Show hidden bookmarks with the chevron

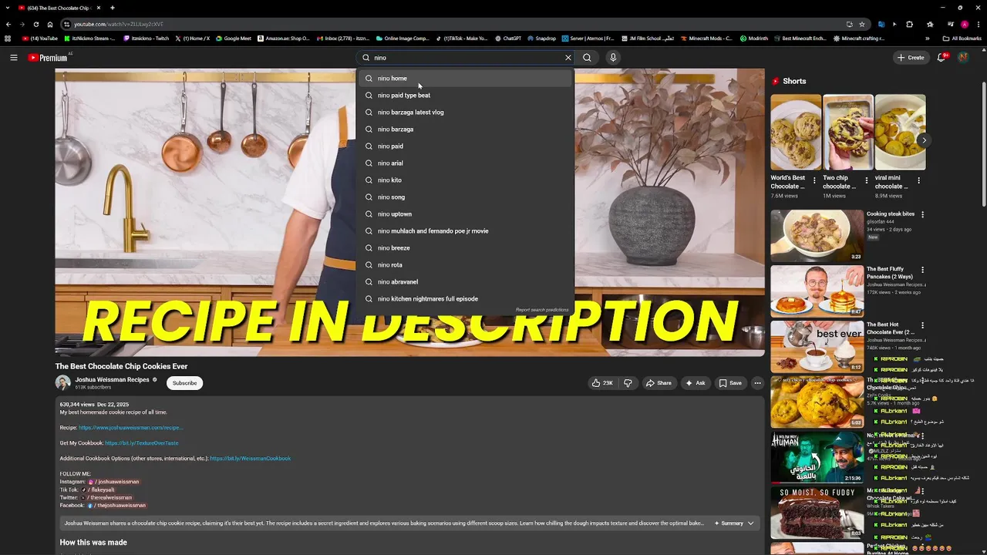(927, 38)
